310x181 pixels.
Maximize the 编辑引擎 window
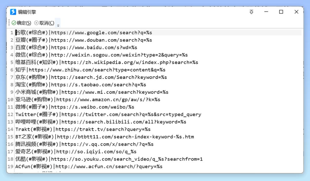[x=281, y=12]
